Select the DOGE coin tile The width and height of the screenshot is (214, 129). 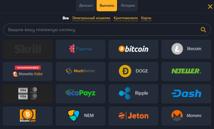point(133,71)
